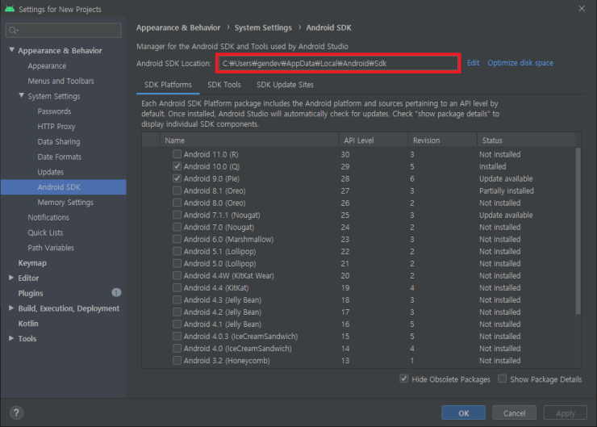Click the Optimize disk space link
Screen dimensions: 597x427
point(520,63)
